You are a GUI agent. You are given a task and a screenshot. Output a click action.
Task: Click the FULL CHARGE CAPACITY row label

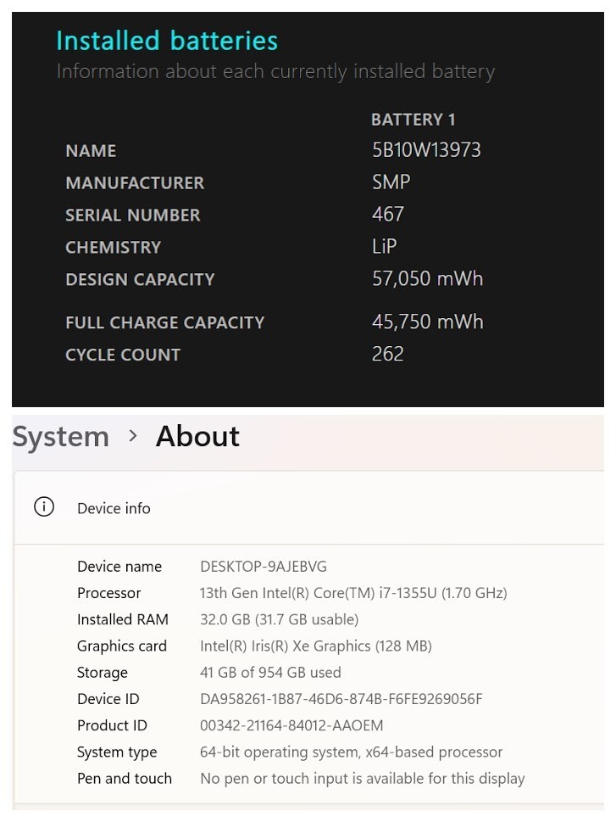[165, 322]
